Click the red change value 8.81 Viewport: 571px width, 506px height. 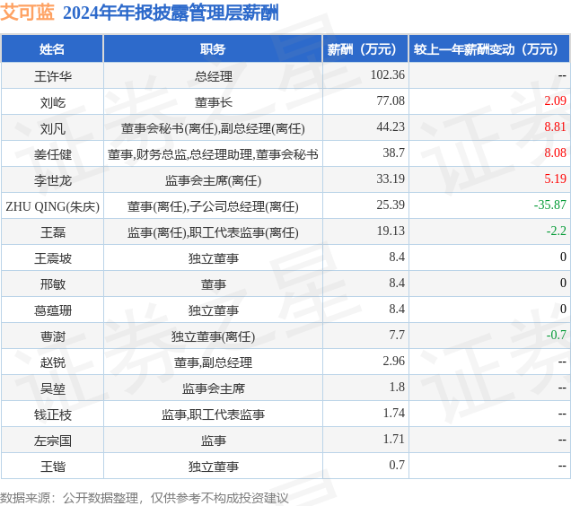[x=556, y=127]
